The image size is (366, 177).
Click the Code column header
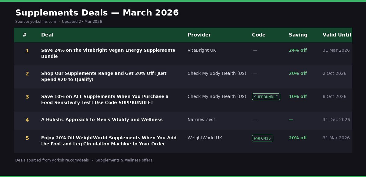259,35
